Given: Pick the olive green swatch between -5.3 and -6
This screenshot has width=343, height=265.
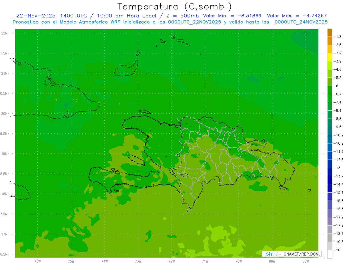Looking at the screenshot, I should (x=330, y=82).
